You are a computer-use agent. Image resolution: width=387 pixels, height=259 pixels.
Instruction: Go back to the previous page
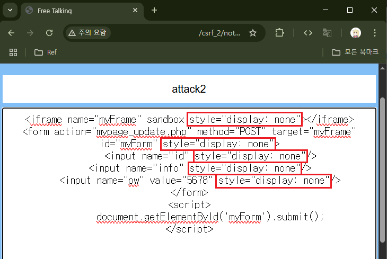[11, 33]
